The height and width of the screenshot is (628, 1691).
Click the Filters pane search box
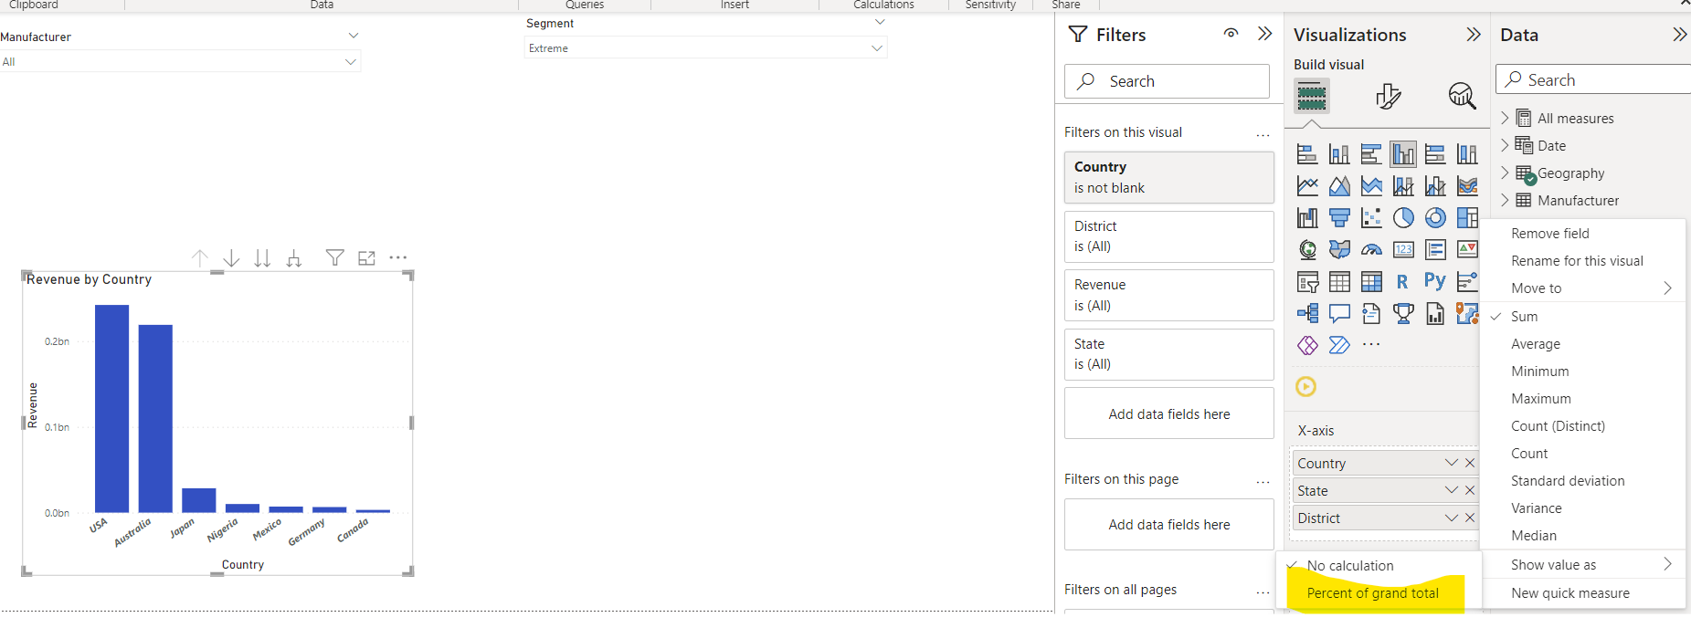point(1167,81)
